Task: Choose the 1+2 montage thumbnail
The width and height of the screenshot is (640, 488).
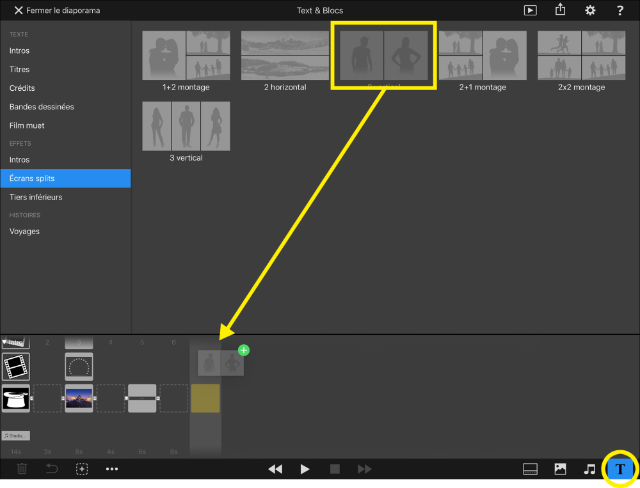Action: click(x=186, y=56)
